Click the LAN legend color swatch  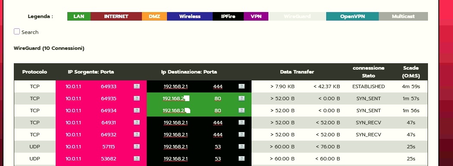point(79,16)
